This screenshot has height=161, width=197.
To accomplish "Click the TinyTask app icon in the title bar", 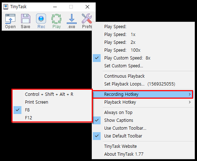I will click(x=6, y=7).
